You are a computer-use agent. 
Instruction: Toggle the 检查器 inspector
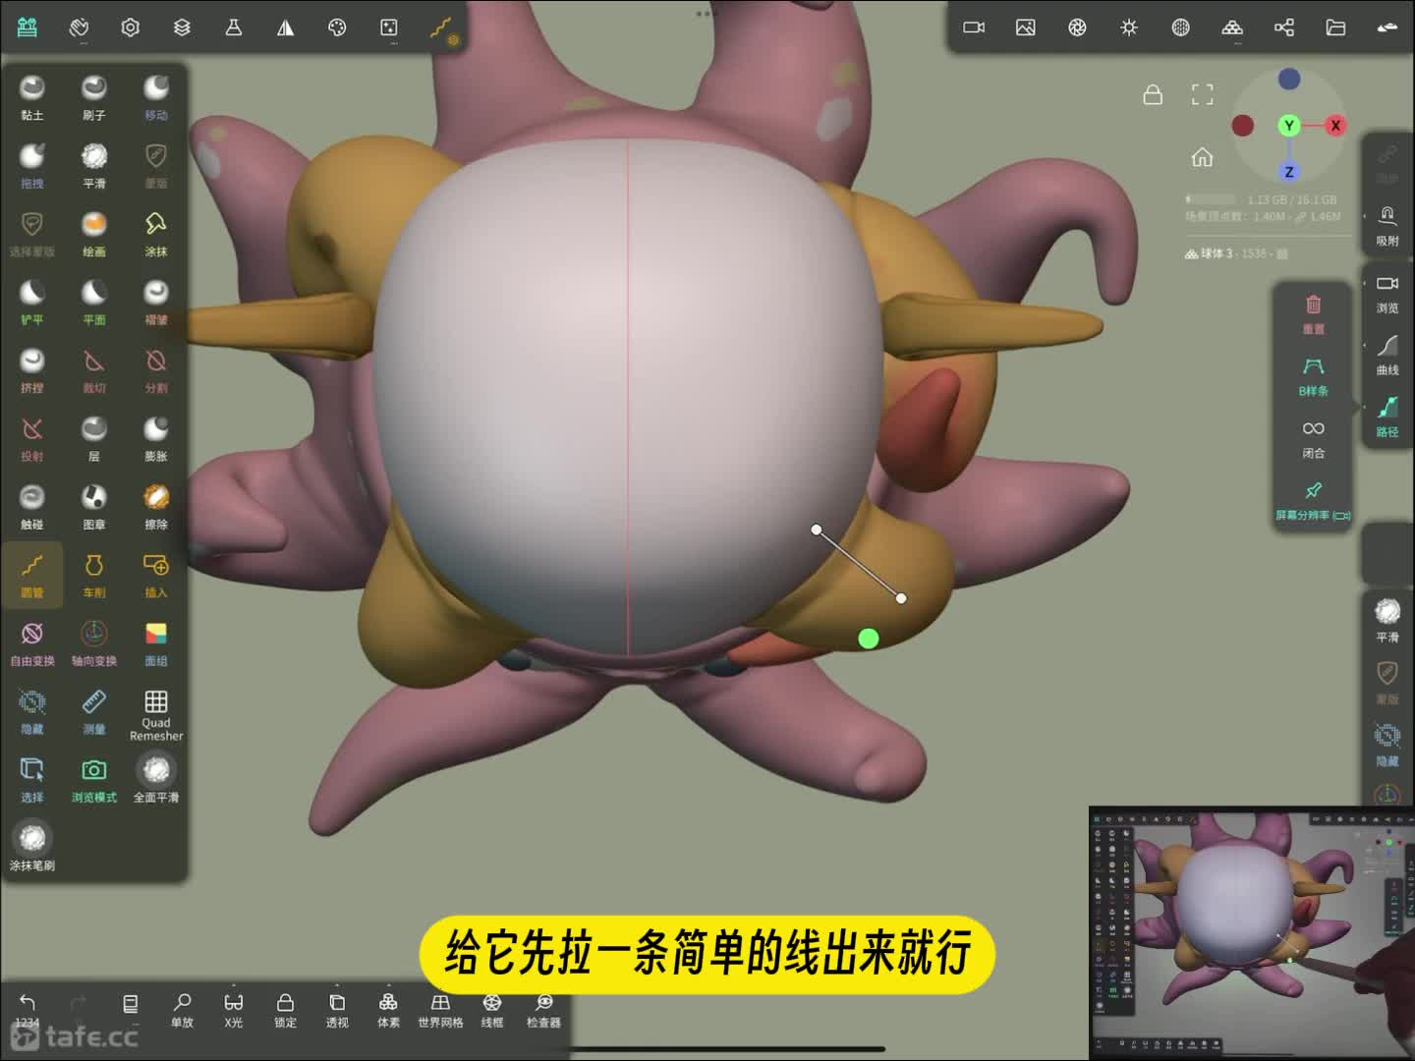(543, 1009)
